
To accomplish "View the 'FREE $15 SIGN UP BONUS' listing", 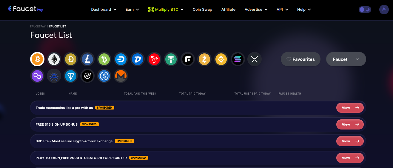I will (x=350, y=124).
